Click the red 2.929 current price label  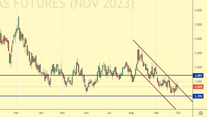tap(198, 87)
